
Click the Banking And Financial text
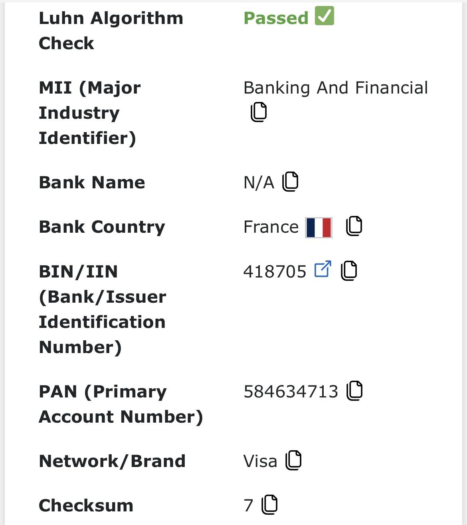(x=335, y=88)
